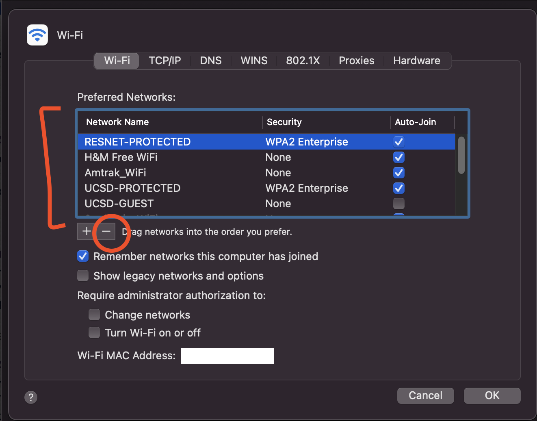Screen dimensions: 537x421
Task: Enable Show legacy networks and options
Action: point(82,276)
